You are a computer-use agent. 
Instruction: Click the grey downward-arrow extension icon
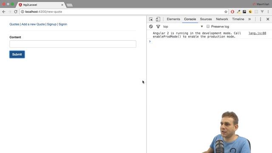[262, 11]
